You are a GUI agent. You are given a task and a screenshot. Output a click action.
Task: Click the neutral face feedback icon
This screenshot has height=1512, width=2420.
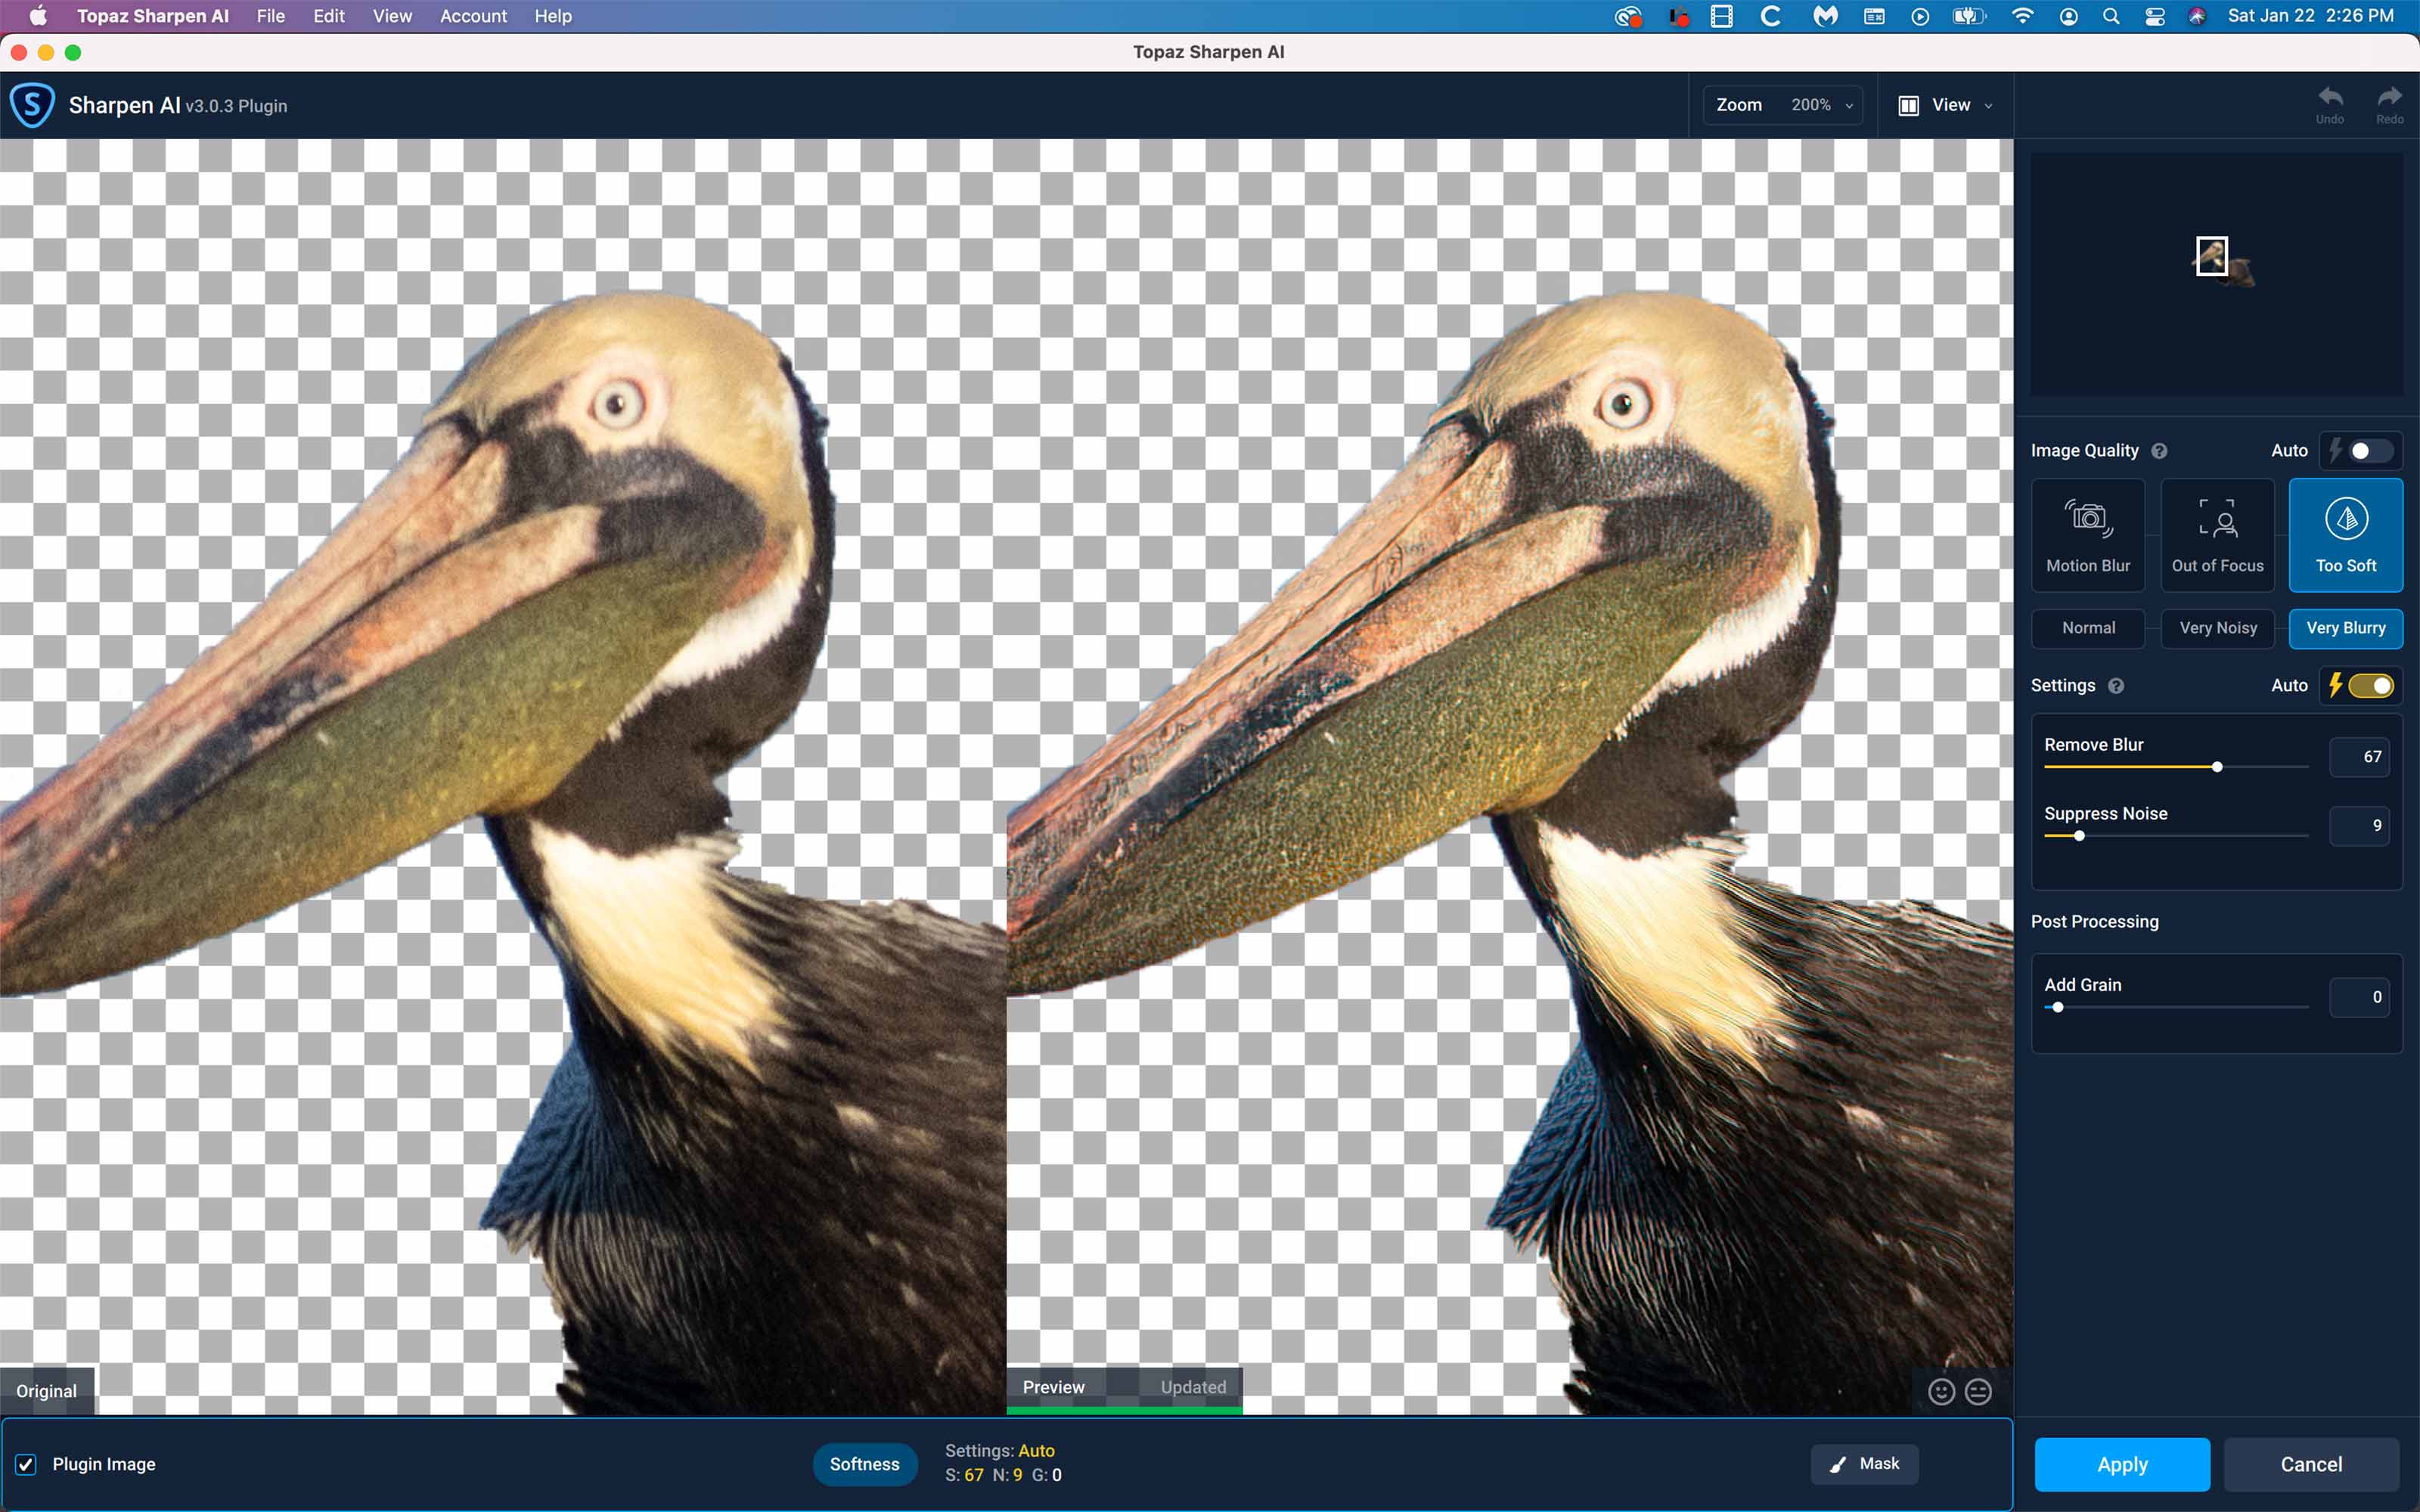[x=1978, y=1392]
